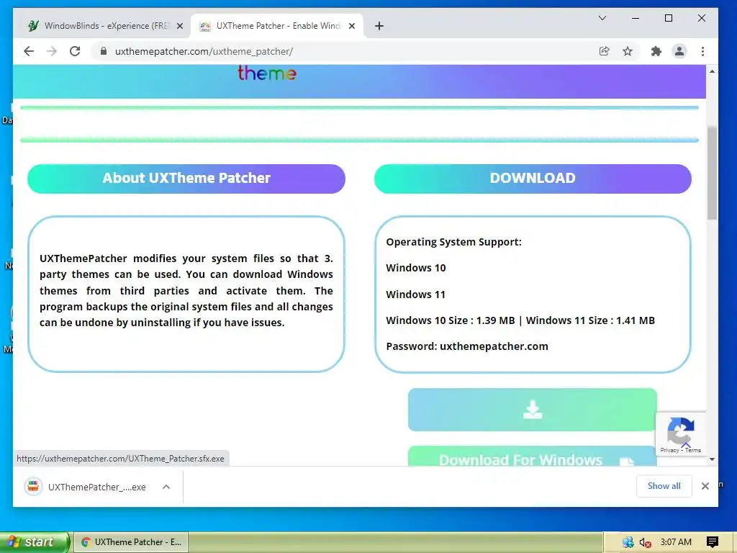Click the scrollbar down arrow

pyautogui.click(x=712, y=459)
